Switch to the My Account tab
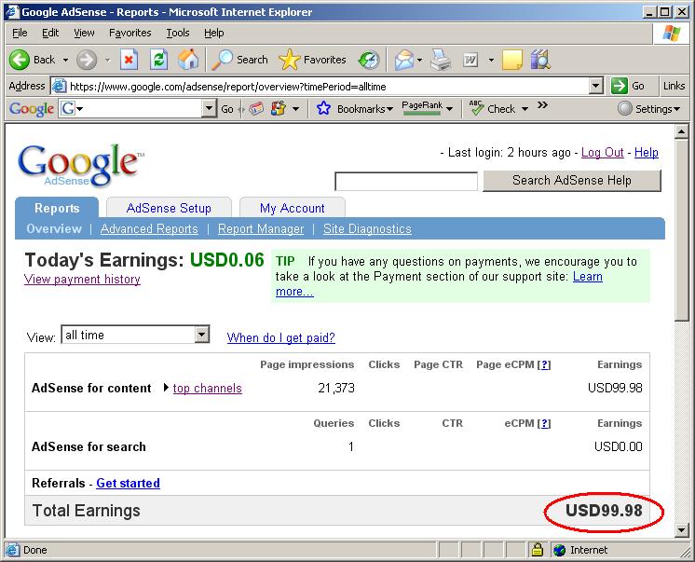 pyautogui.click(x=293, y=208)
